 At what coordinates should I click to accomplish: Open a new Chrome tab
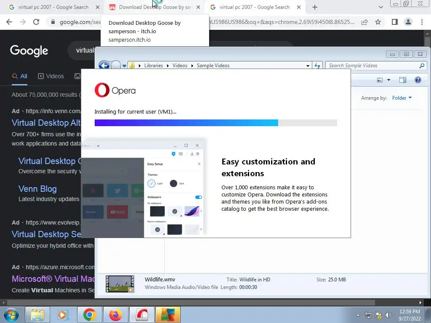click(x=315, y=7)
